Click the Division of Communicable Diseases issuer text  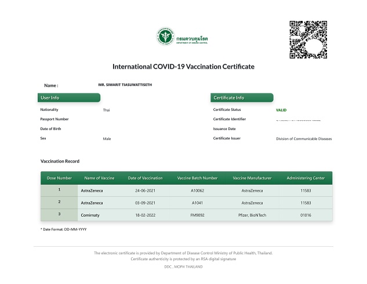pos(304,139)
